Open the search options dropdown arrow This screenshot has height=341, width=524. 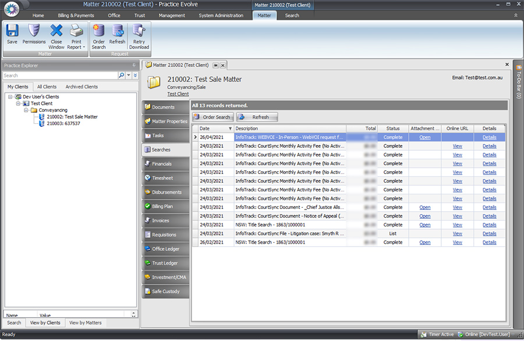pos(128,76)
